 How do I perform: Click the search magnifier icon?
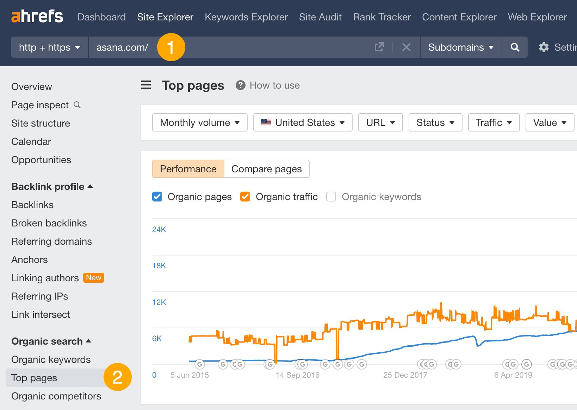point(515,47)
